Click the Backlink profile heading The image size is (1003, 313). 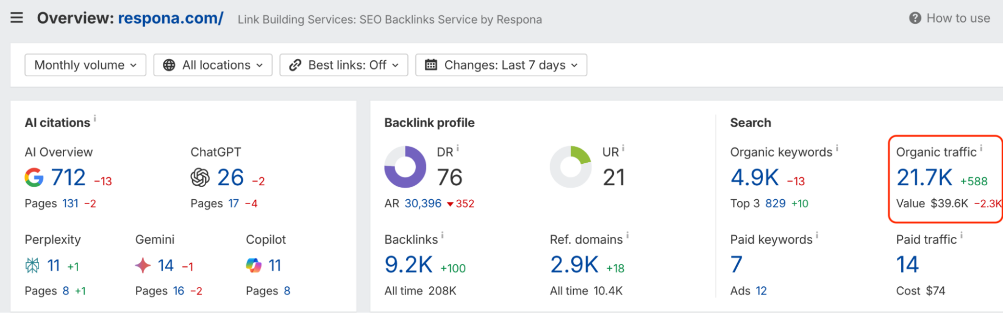429,123
